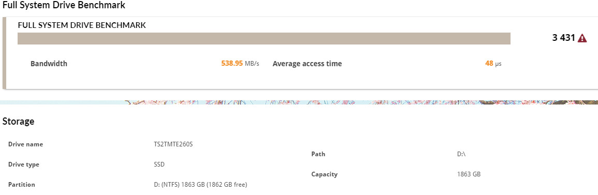This screenshot has width=598, height=195.
Task: Click the Capacity label
Action: tap(324, 174)
